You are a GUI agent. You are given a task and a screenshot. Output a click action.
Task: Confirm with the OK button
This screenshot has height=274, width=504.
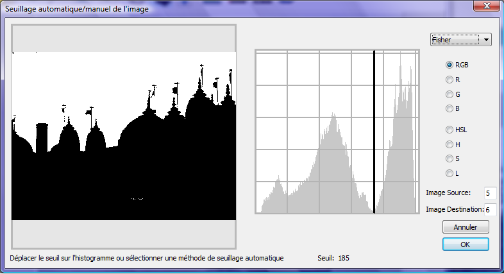click(466, 244)
